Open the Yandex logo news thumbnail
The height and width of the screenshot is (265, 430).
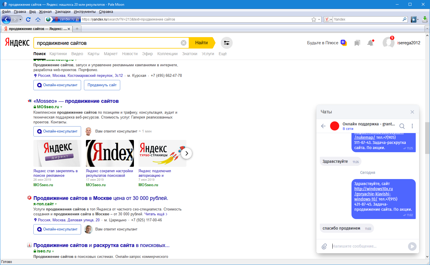point(110,153)
